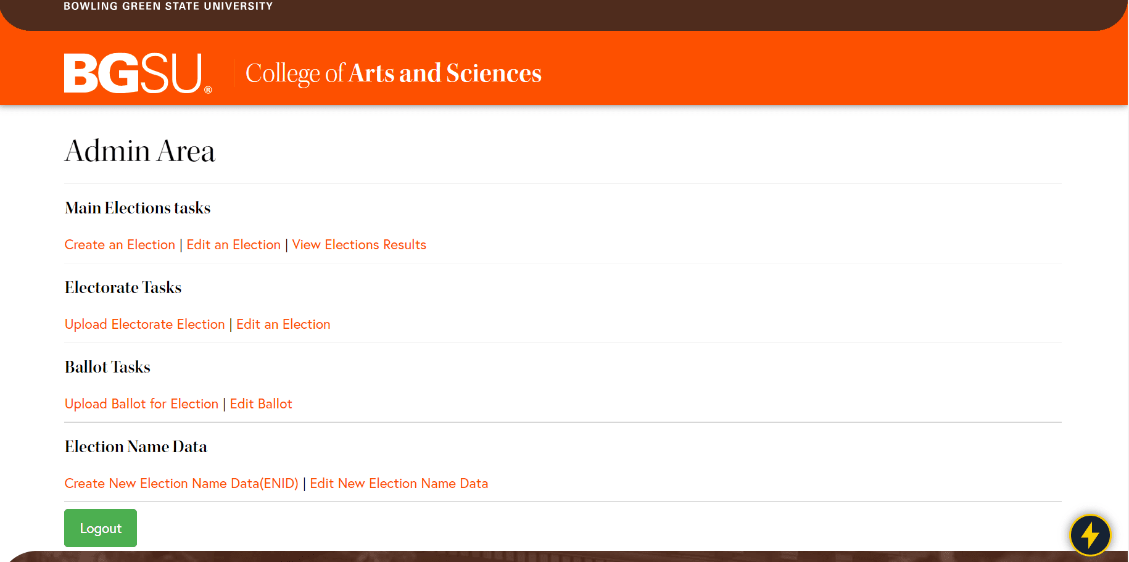The width and height of the screenshot is (1129, 562).
Task: Click the Bowling Green State University text
Action: tap(168, 6)
